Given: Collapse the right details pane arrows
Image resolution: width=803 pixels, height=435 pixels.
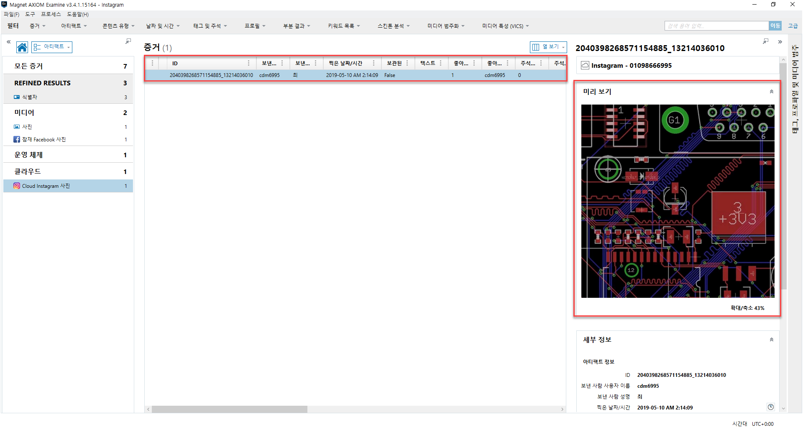Looking at the screenshot, I should coord(780,42).
